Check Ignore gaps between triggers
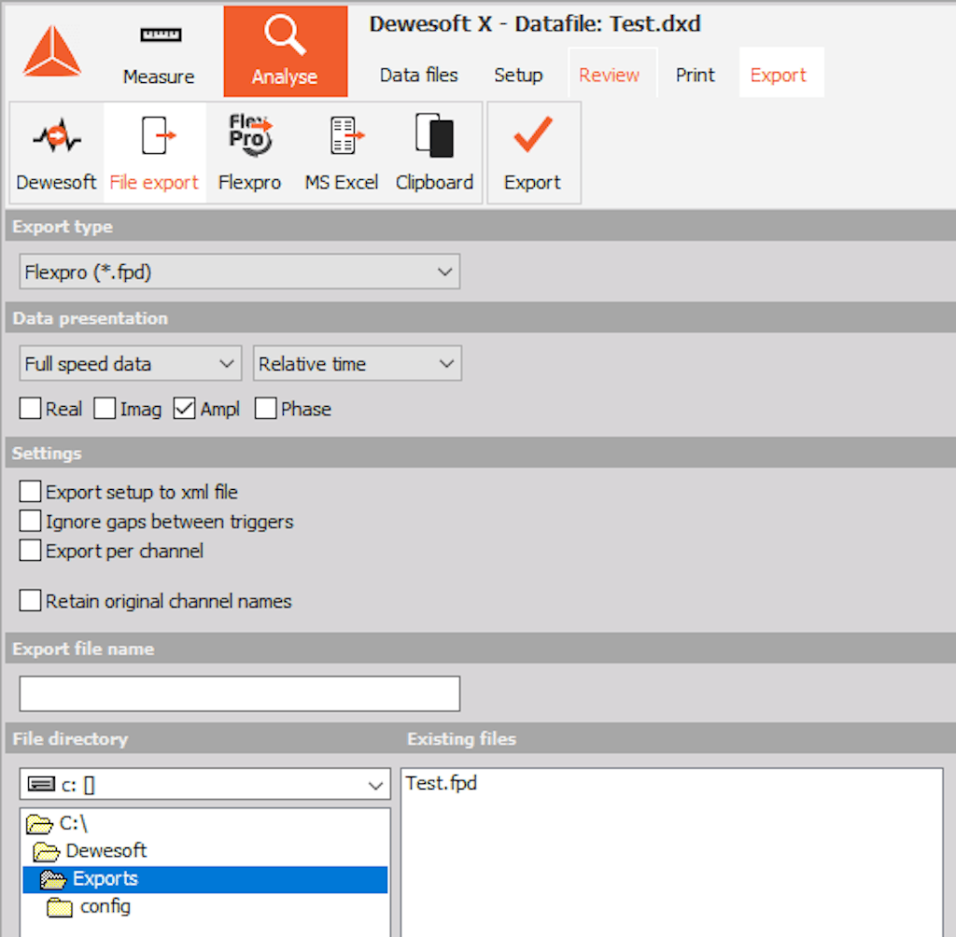 point(30,522)
